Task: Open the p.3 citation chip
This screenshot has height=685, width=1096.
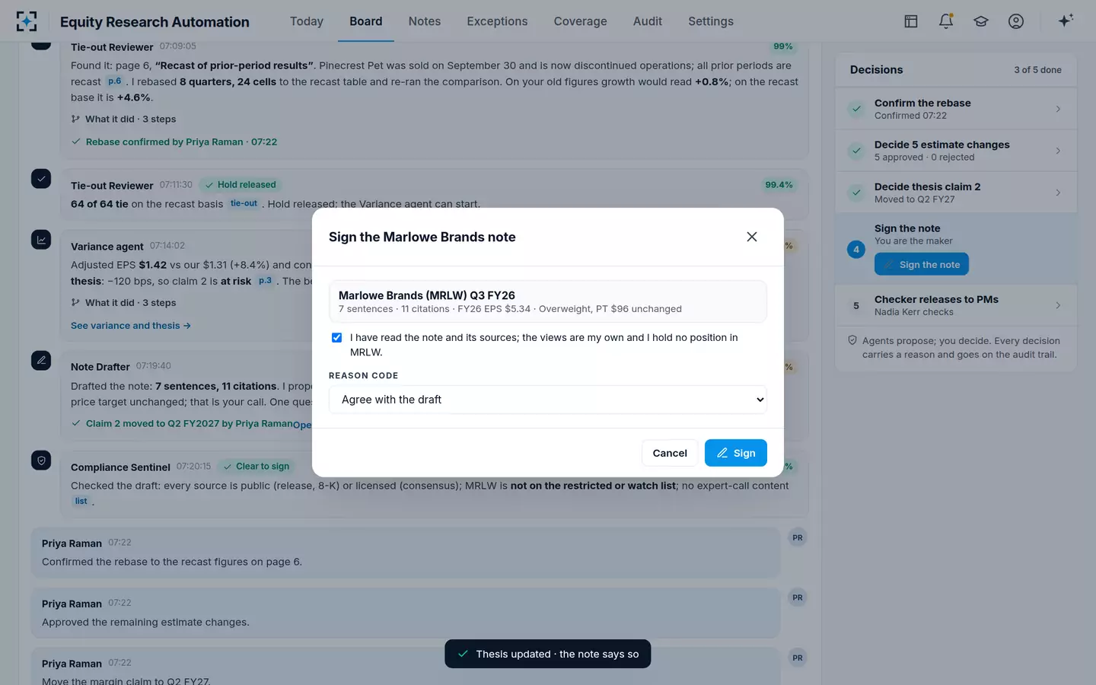Action: 265,281
